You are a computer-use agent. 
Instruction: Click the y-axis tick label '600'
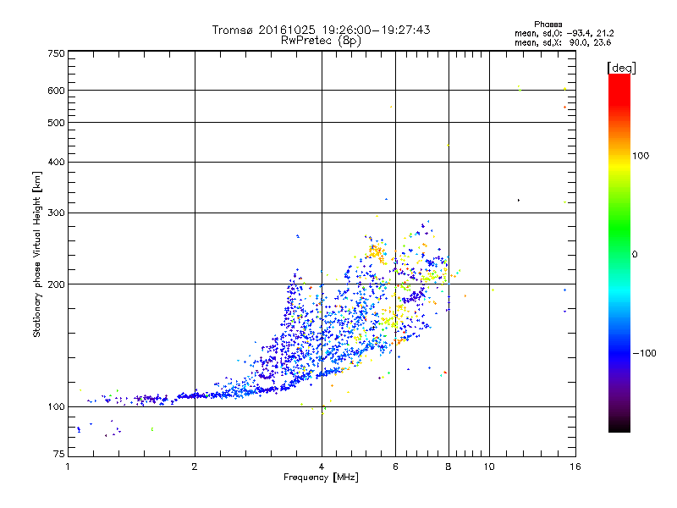coord(56,91)
